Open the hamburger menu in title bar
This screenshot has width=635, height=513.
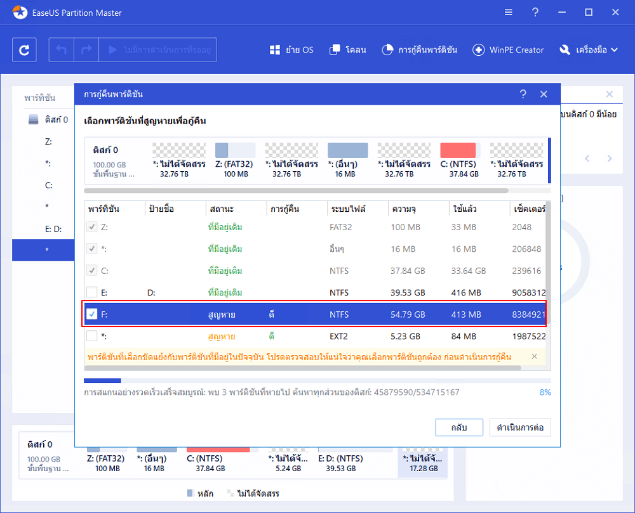point(508,13)
